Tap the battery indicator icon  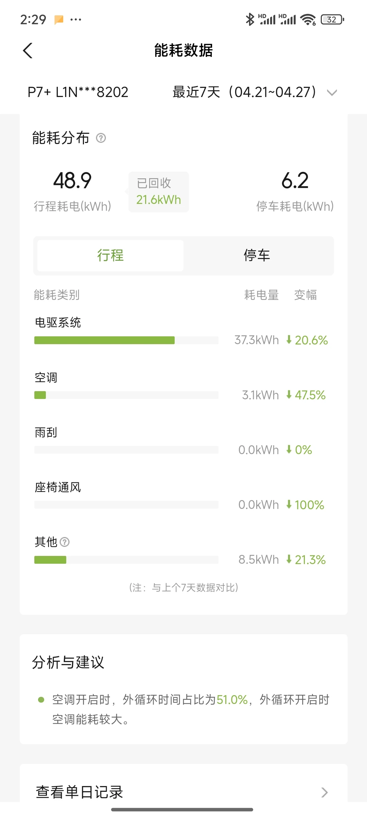332,19
